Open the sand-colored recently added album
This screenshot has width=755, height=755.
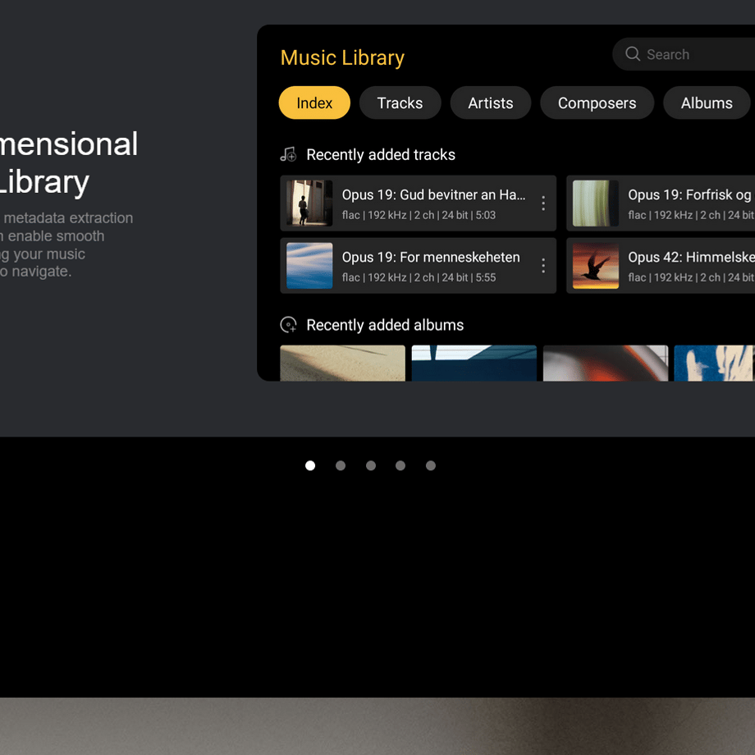(342, 363)
